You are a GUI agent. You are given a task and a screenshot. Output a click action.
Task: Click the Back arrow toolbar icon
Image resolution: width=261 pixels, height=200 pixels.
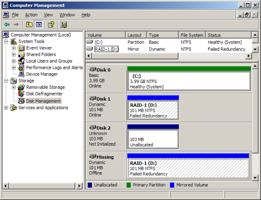[x=7, y=25]
